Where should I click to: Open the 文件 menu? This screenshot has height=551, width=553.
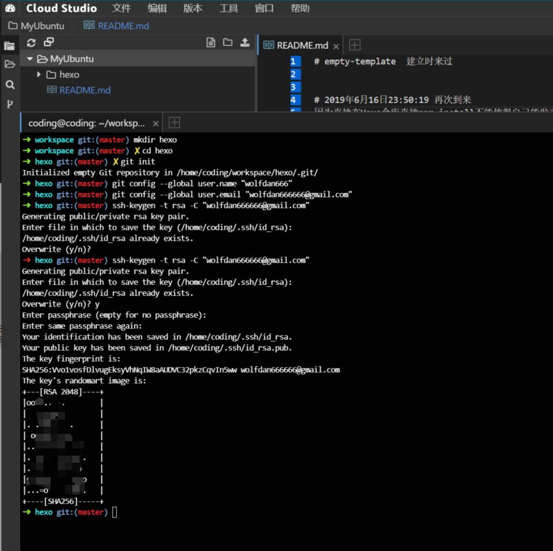(x=121, y=8)
